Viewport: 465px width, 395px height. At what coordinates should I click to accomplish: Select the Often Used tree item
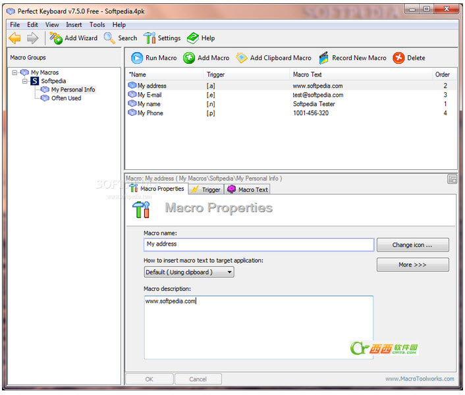pyautogui.click(x=66, y=98)
